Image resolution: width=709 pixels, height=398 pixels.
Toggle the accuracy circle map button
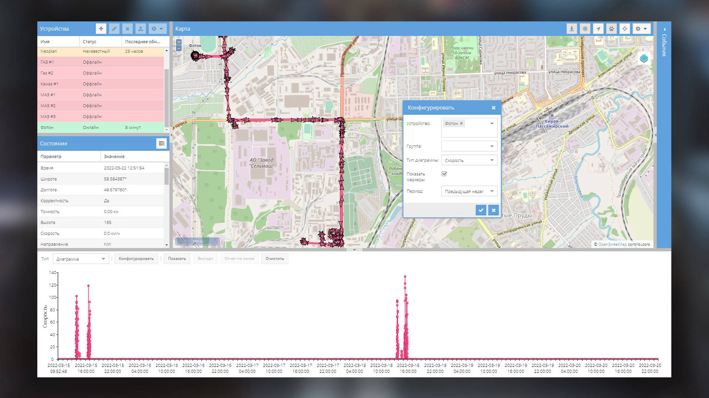[x=585, y=29]
